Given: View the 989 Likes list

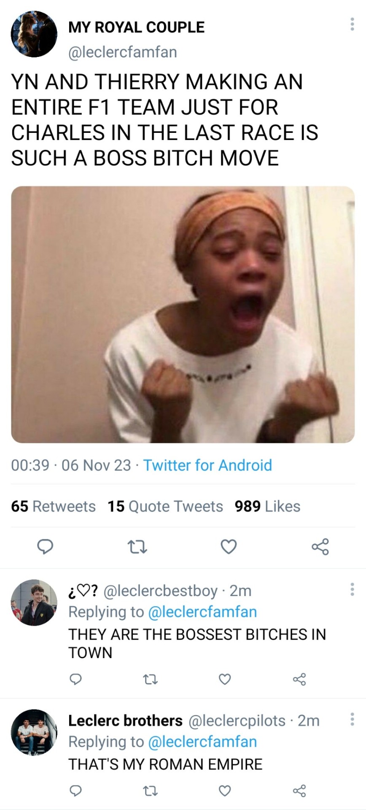Looking at the screenshot, I should 267,506.
